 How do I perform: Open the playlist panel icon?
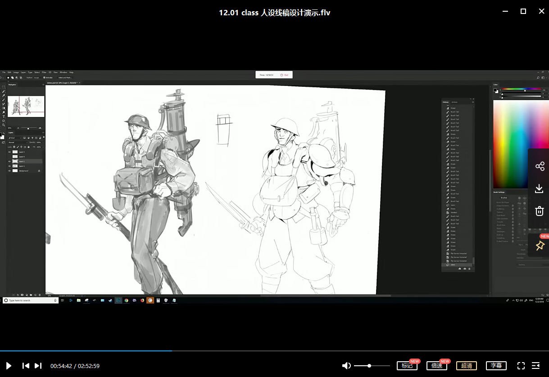point(535,366)
